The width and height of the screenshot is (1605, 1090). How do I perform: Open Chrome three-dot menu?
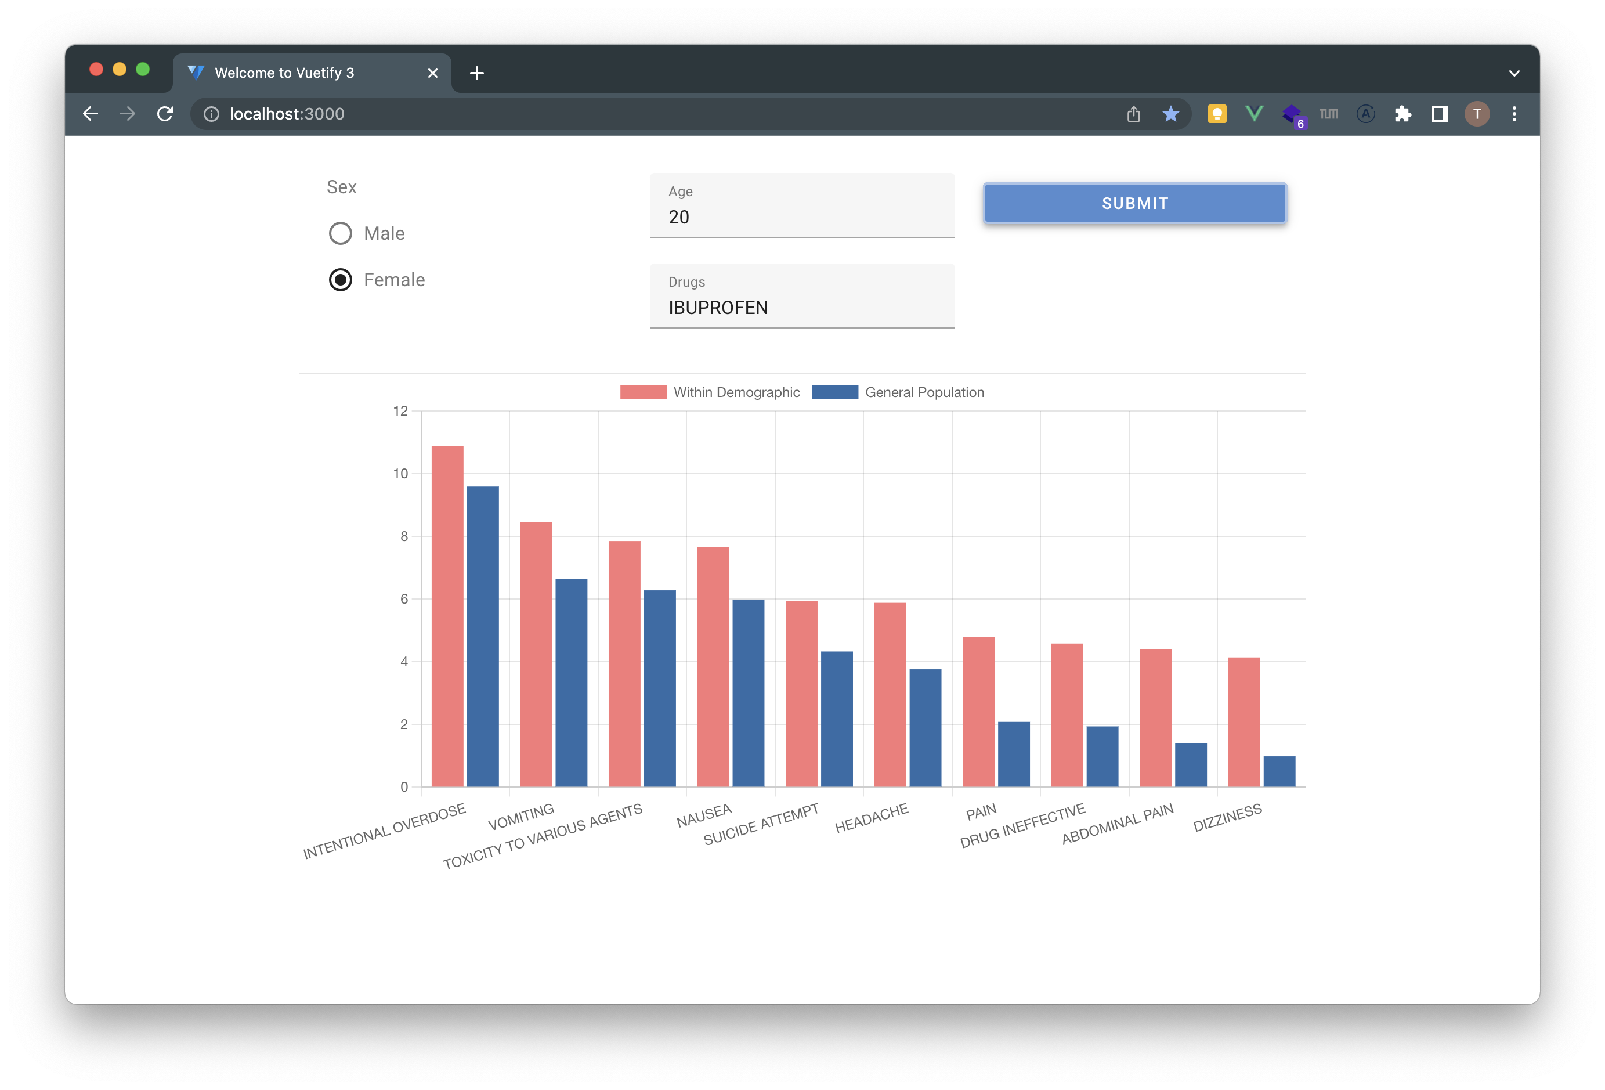pos(1514,114)
